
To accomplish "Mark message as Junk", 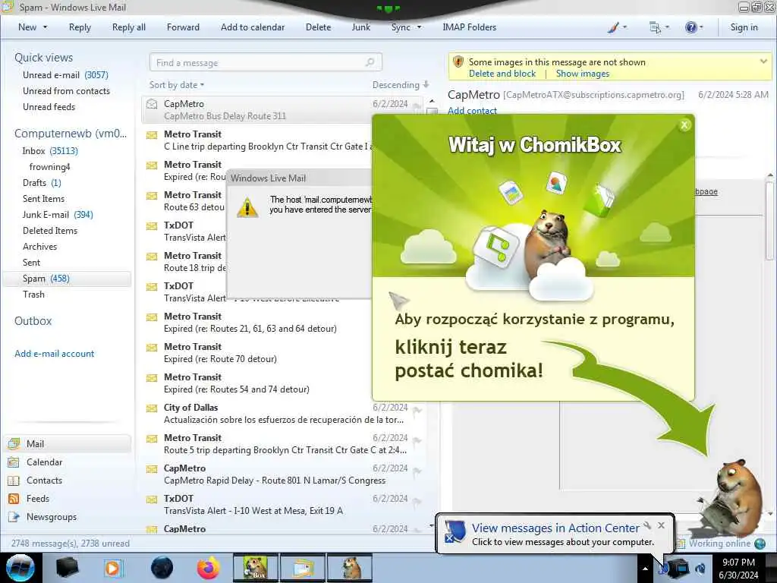I will pyautogui.click(x=360, y=27).
